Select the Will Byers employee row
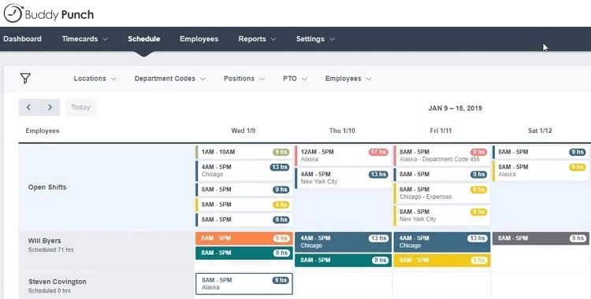This screenshot has height=299, width=591. [106, 251]
